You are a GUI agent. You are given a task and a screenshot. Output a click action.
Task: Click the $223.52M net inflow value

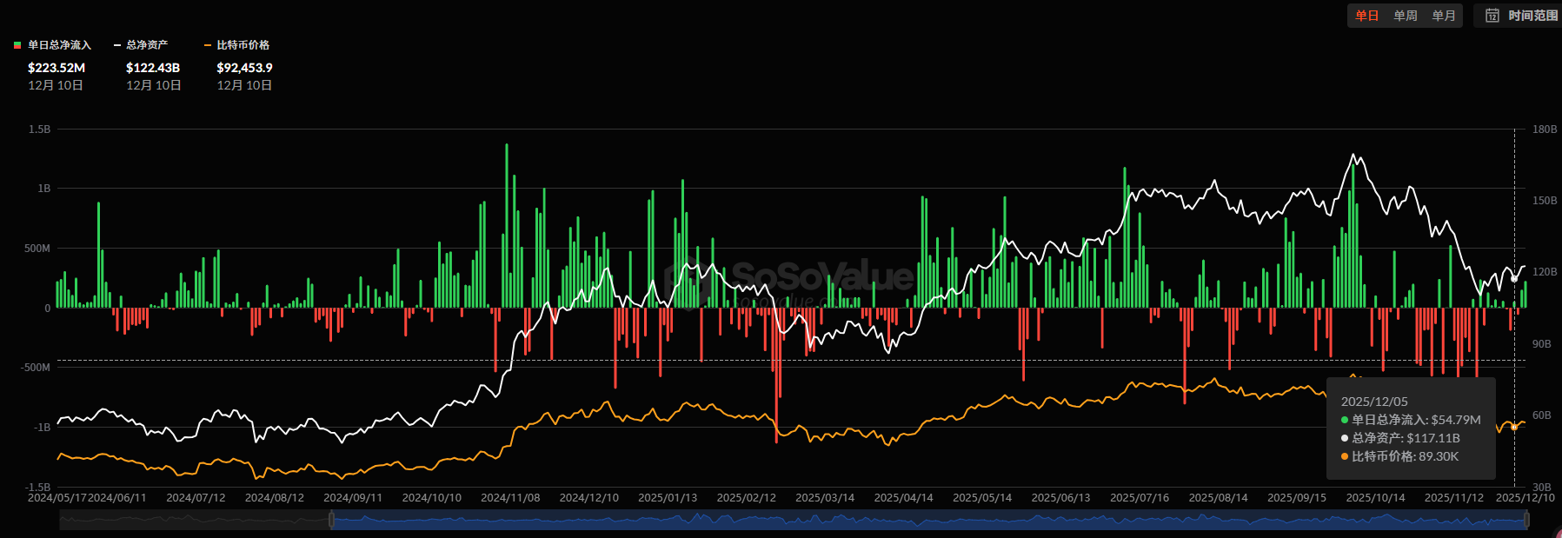tap(56, 68)
